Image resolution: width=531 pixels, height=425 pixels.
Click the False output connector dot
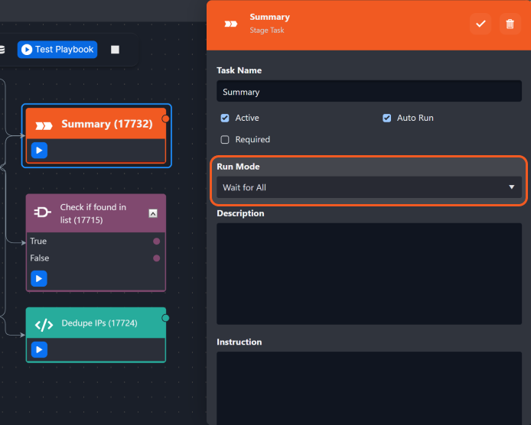click(157, 258)
